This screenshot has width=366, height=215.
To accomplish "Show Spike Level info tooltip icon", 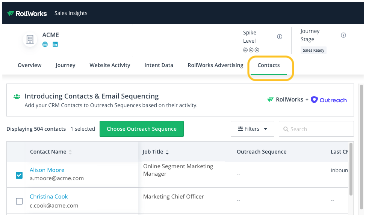I will (x=280, y=37).
